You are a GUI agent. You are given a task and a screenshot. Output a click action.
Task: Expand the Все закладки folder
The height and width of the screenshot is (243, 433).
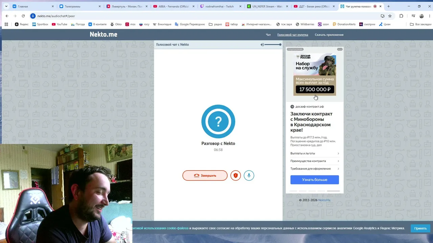pyautogui.click(x=420, y=24)
